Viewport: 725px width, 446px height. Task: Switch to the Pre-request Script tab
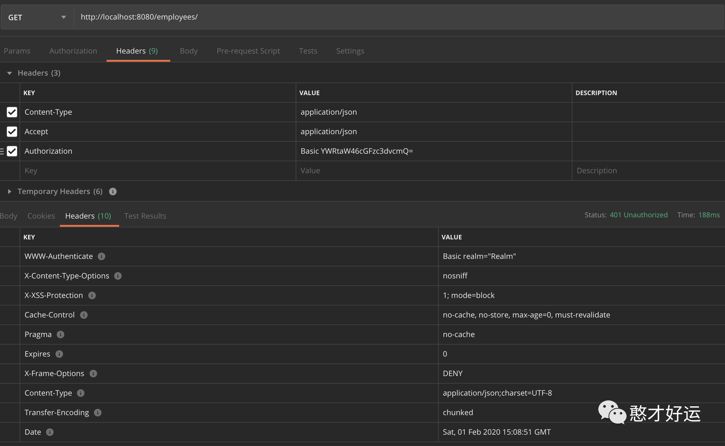coord(248,51)
